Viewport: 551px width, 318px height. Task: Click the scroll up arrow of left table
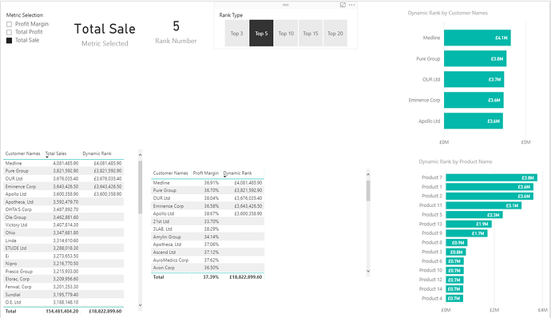tap(141, 155)
